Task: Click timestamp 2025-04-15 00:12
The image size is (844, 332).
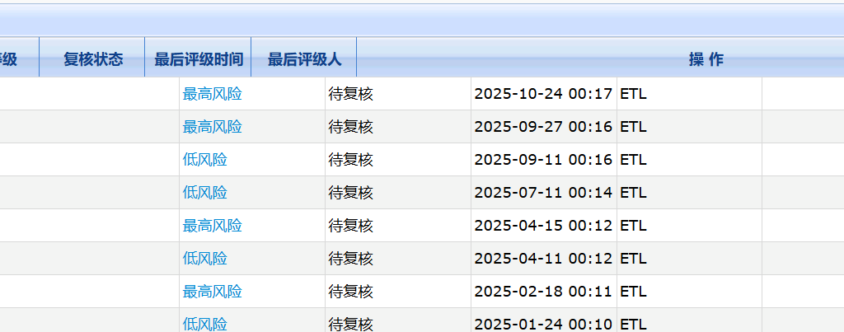Action: [543, 226]
